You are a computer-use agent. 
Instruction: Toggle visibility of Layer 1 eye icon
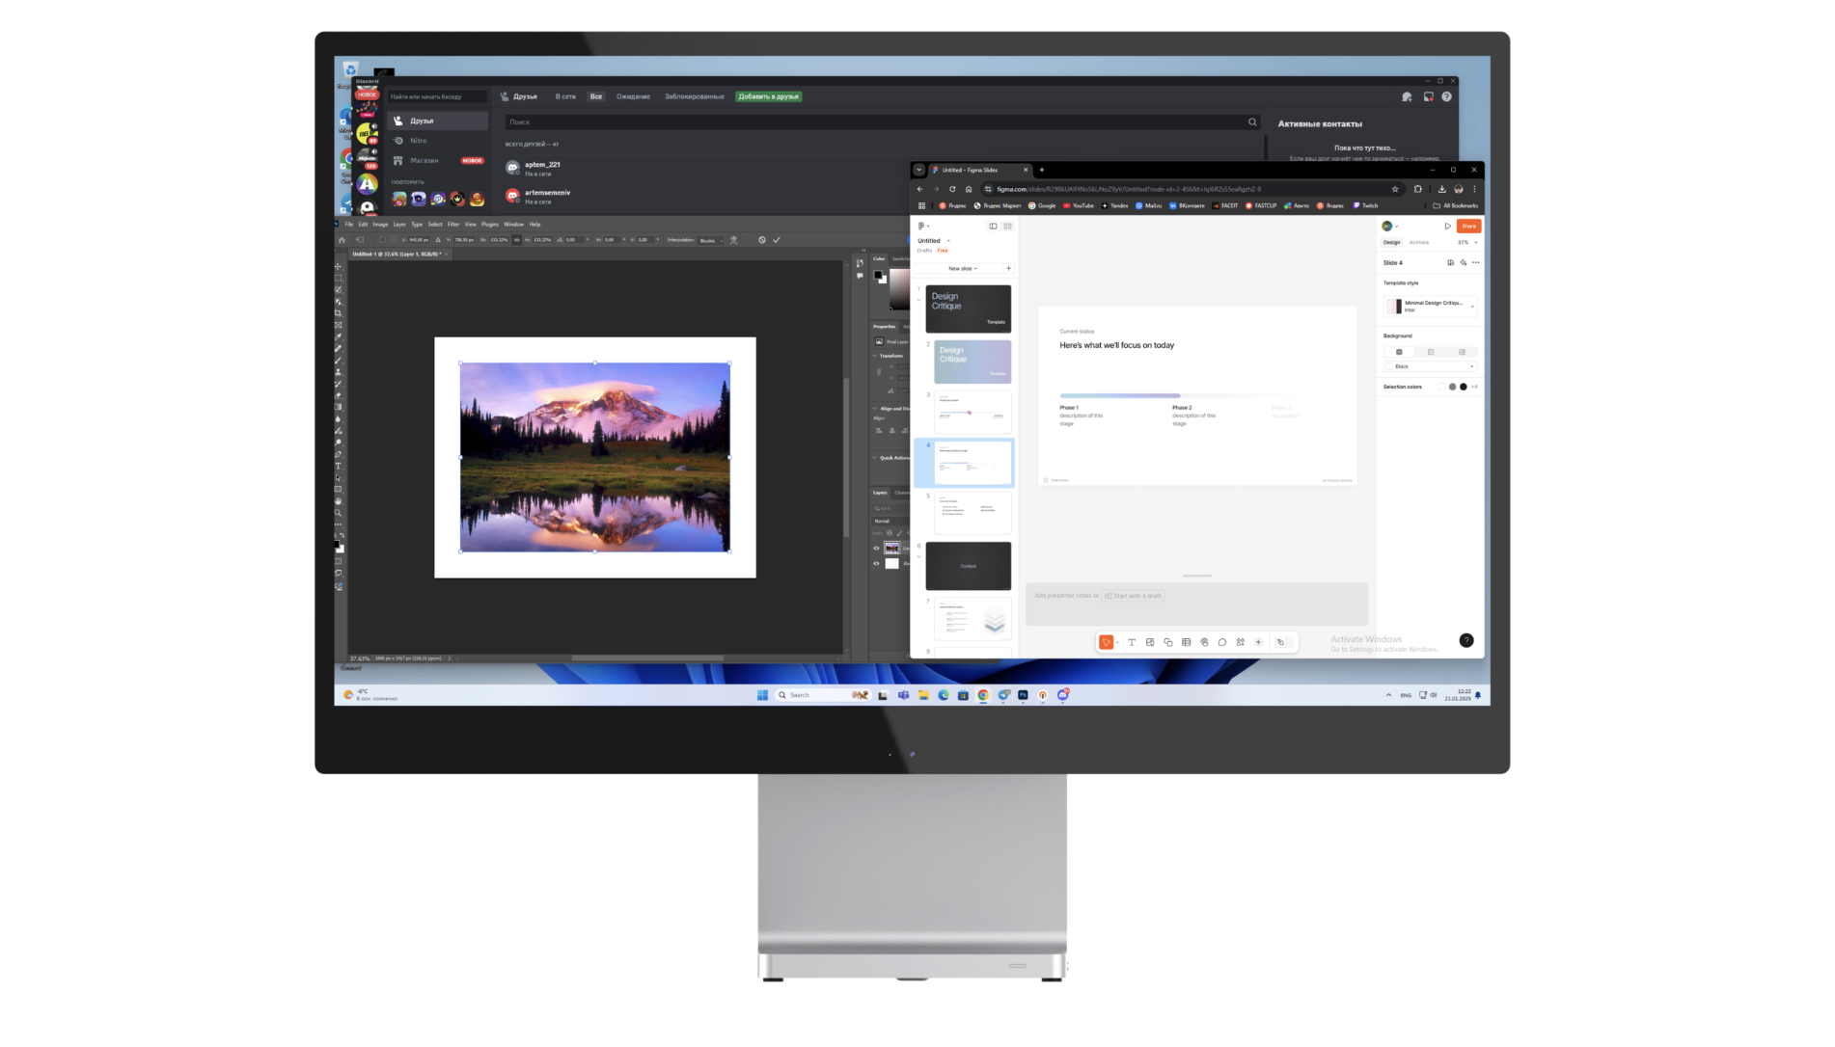tap(877, 548)
